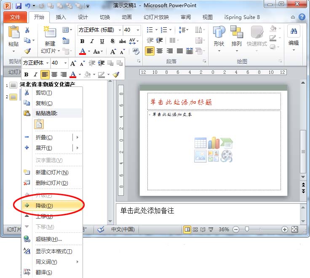Expand the 折叠 submenu arrow

coord(77,138)
